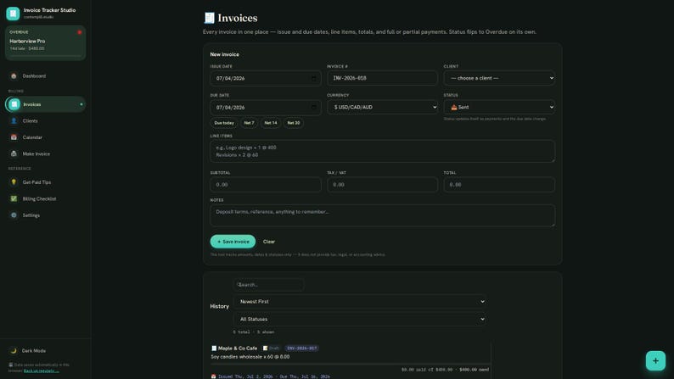Click the Invoice # field INV-2026-018
The image size is (674, 379).
tap(382, 78)
